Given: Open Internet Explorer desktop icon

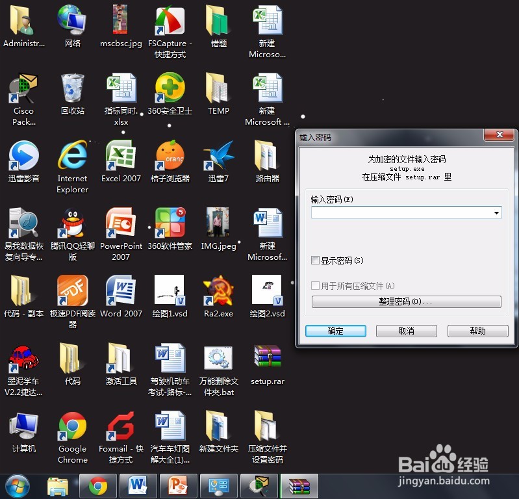Looking at the screenshot, I should pos(73,155).
